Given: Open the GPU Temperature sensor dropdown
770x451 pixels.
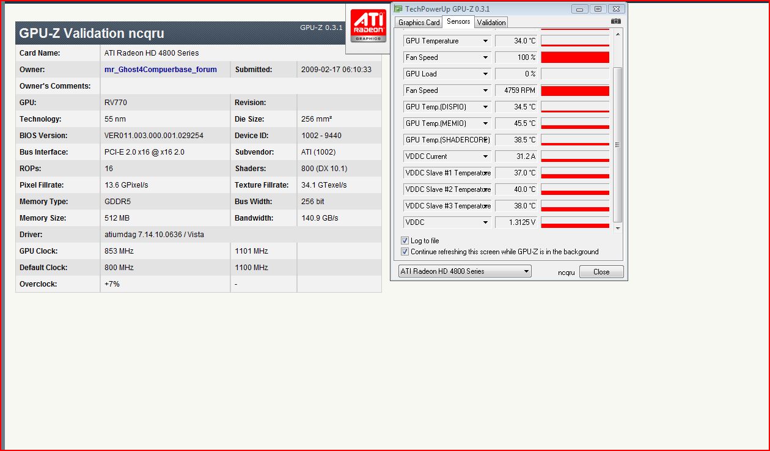Looking at the screenshot, I should 485,41.
